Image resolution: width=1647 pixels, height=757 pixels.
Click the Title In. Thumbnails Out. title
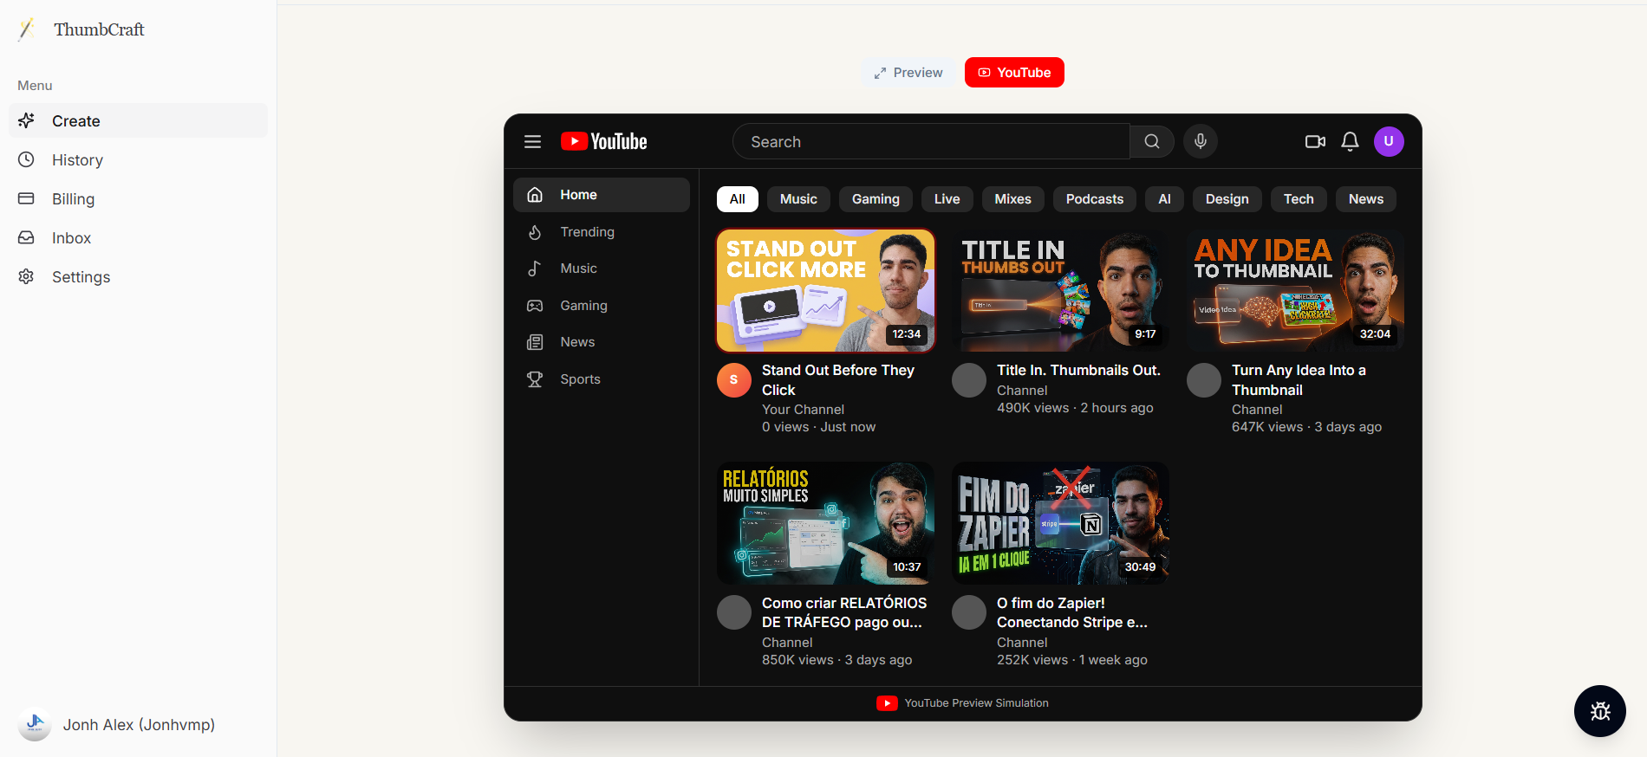point(1078,370)
